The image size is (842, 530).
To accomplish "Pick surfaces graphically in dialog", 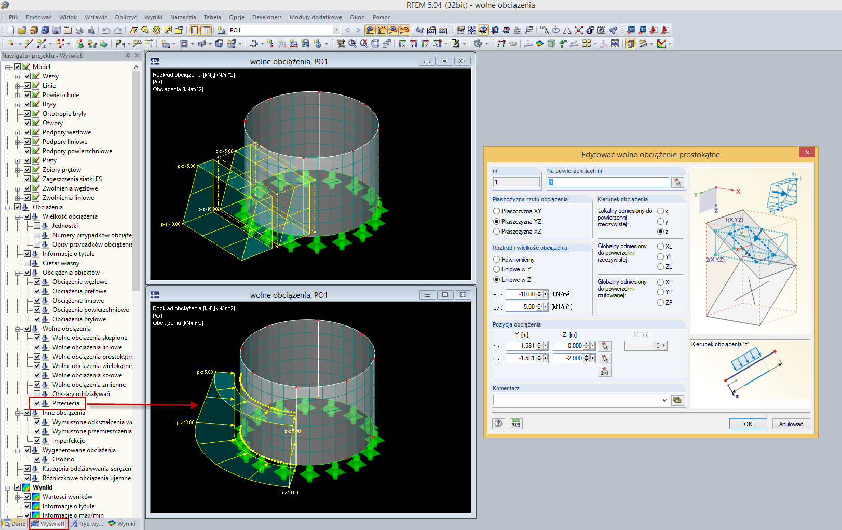I will click(x=677, y=182).
